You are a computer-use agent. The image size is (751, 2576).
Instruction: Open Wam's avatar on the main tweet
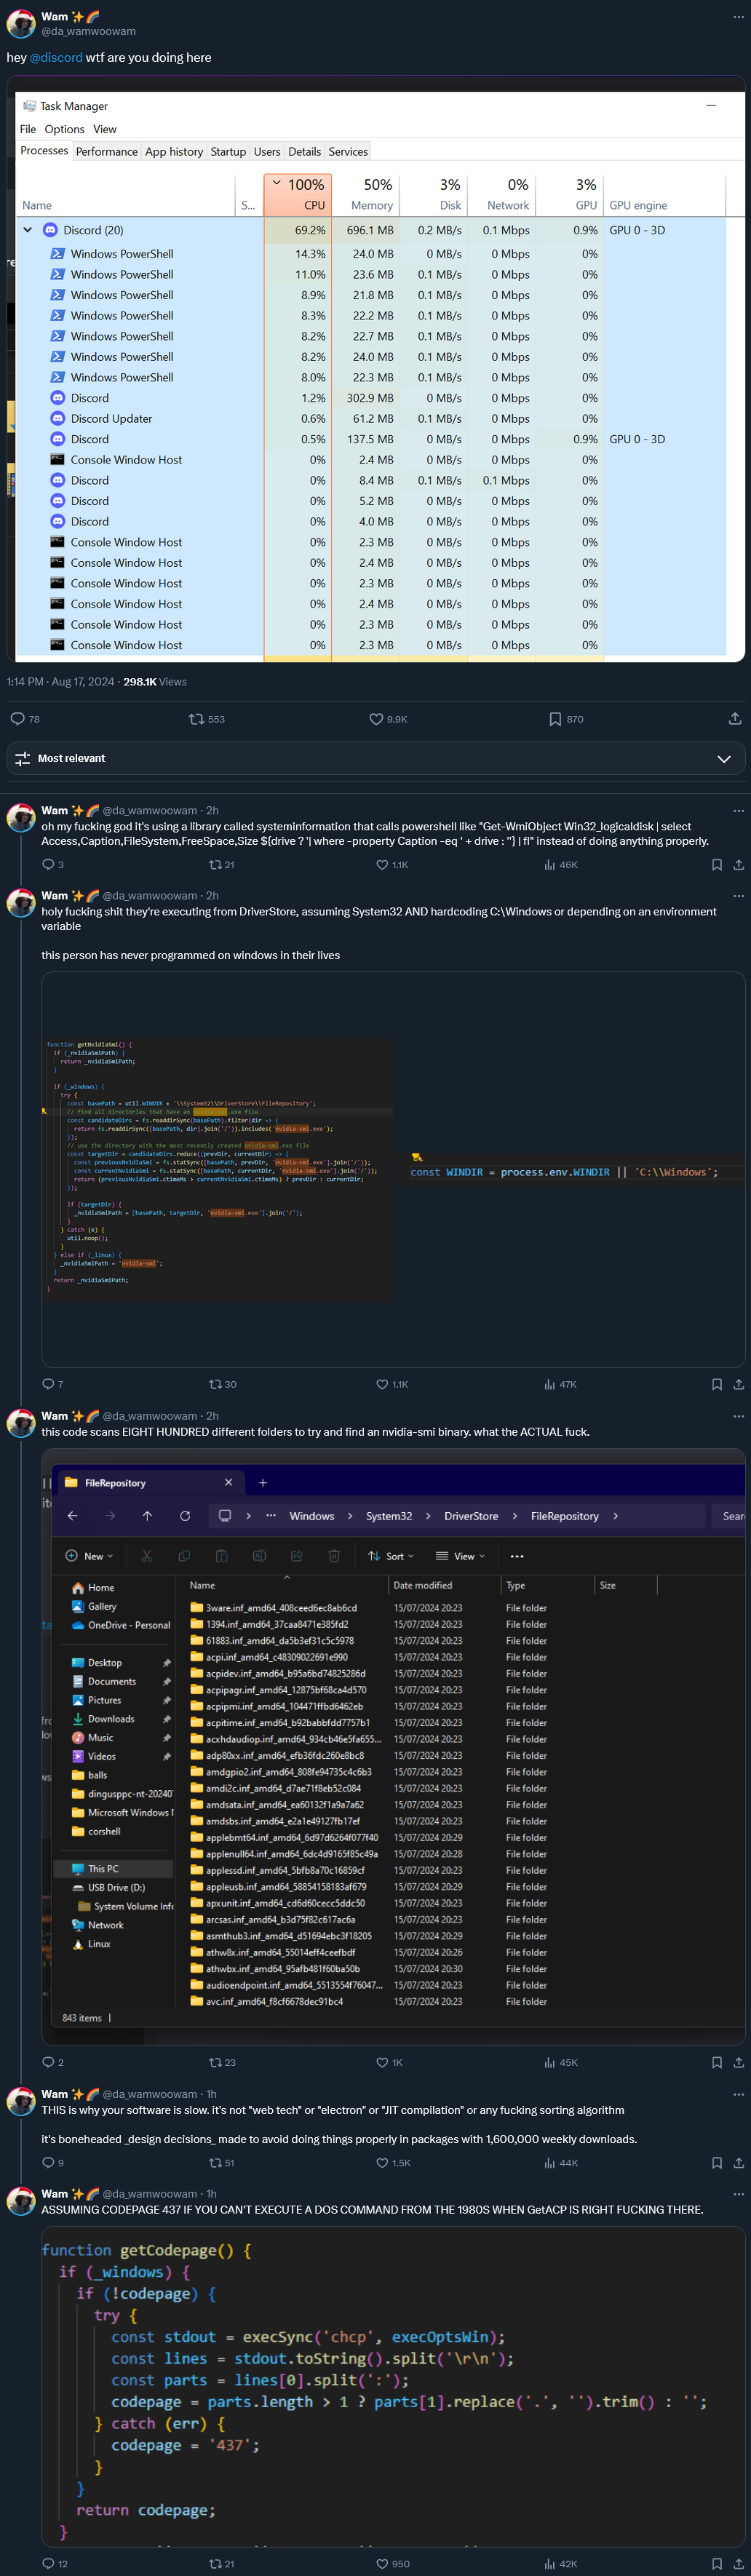[x=21, y=23]
